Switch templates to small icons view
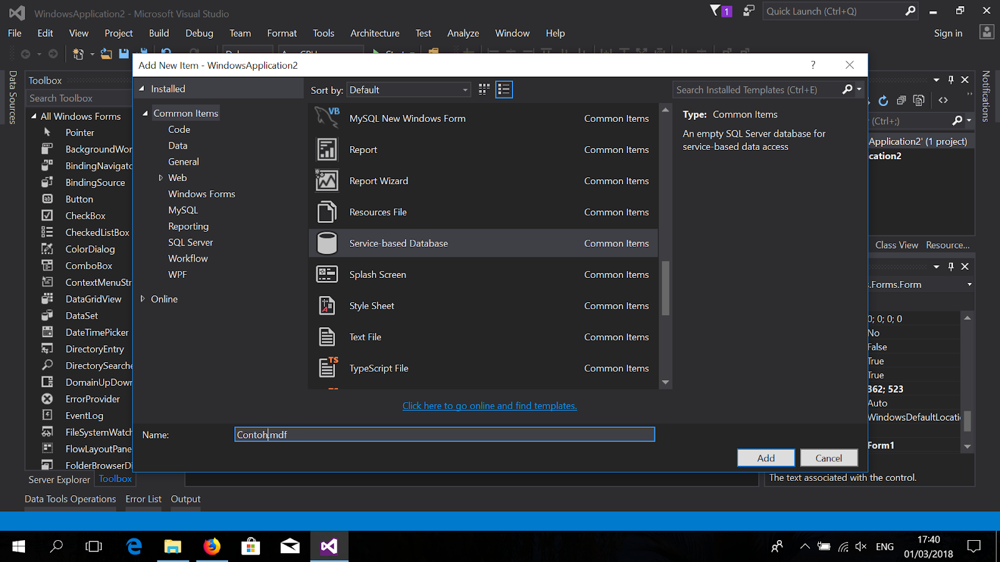1000x562 pixels. [x=484, y=89]
